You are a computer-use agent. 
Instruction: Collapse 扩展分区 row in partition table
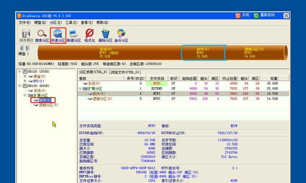[80, 89]
